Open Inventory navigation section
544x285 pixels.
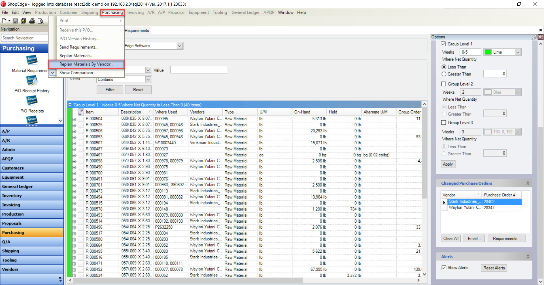32,196
